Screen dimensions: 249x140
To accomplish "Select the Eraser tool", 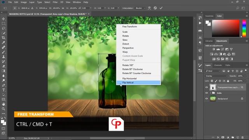I will click(x=4, y=66).
